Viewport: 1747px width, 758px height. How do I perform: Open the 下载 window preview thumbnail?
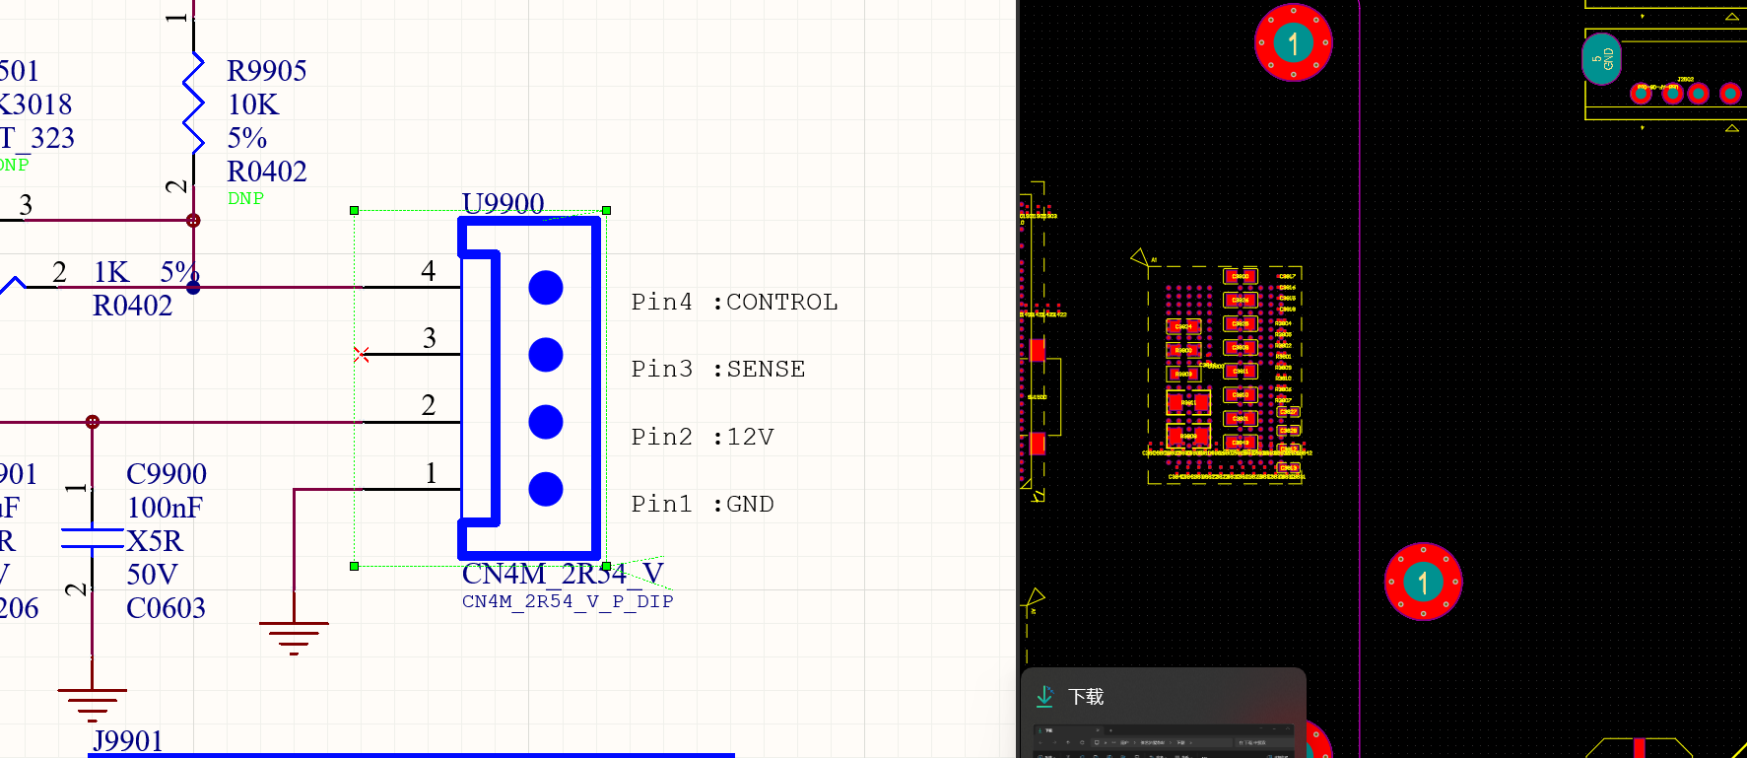(x=1164, y=740)
